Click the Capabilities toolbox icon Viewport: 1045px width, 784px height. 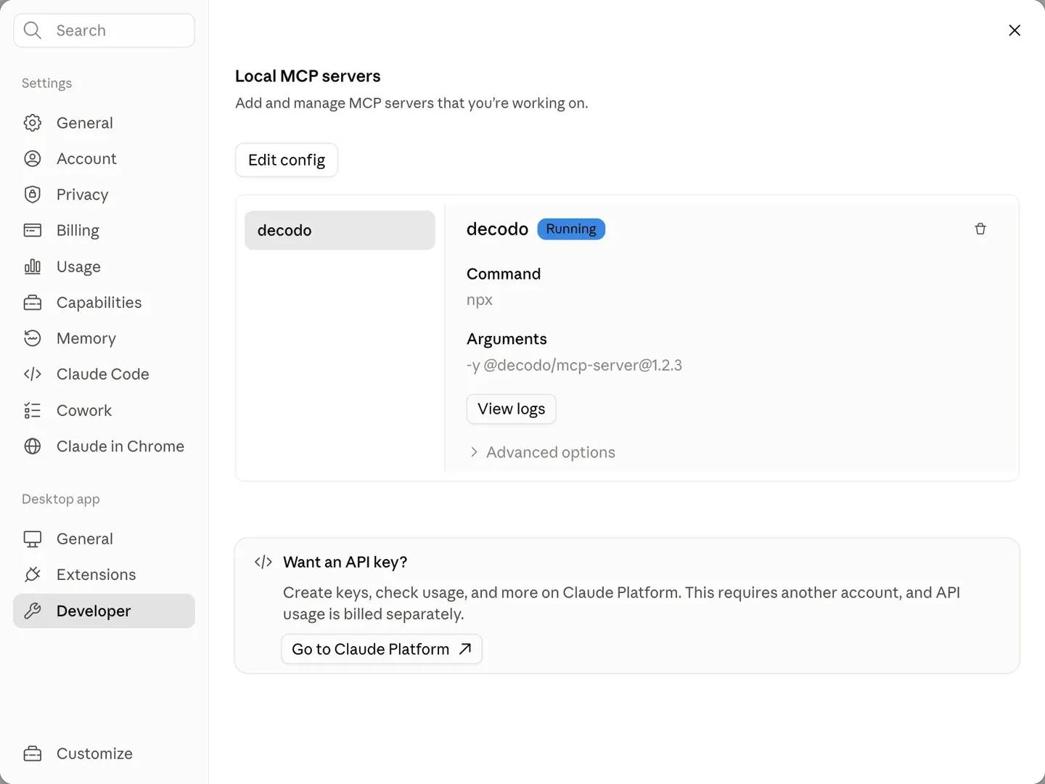click(33, 303)
